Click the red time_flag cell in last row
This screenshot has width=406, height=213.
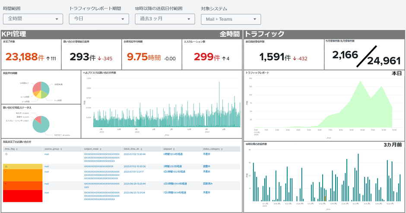(x=22, y=196)
